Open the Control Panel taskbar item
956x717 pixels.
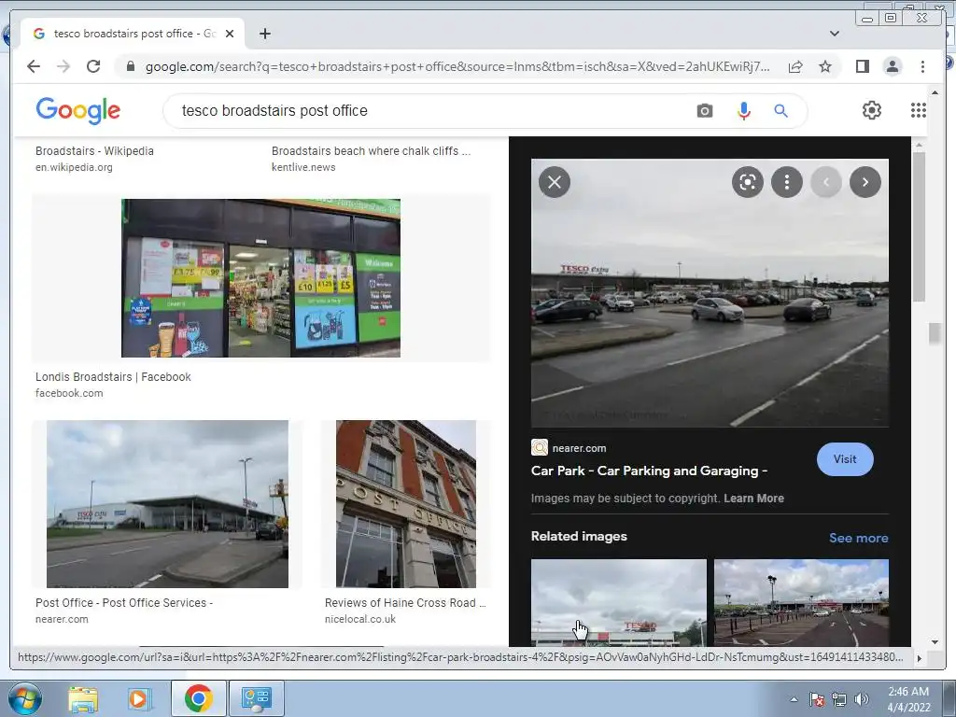(256, 698)
